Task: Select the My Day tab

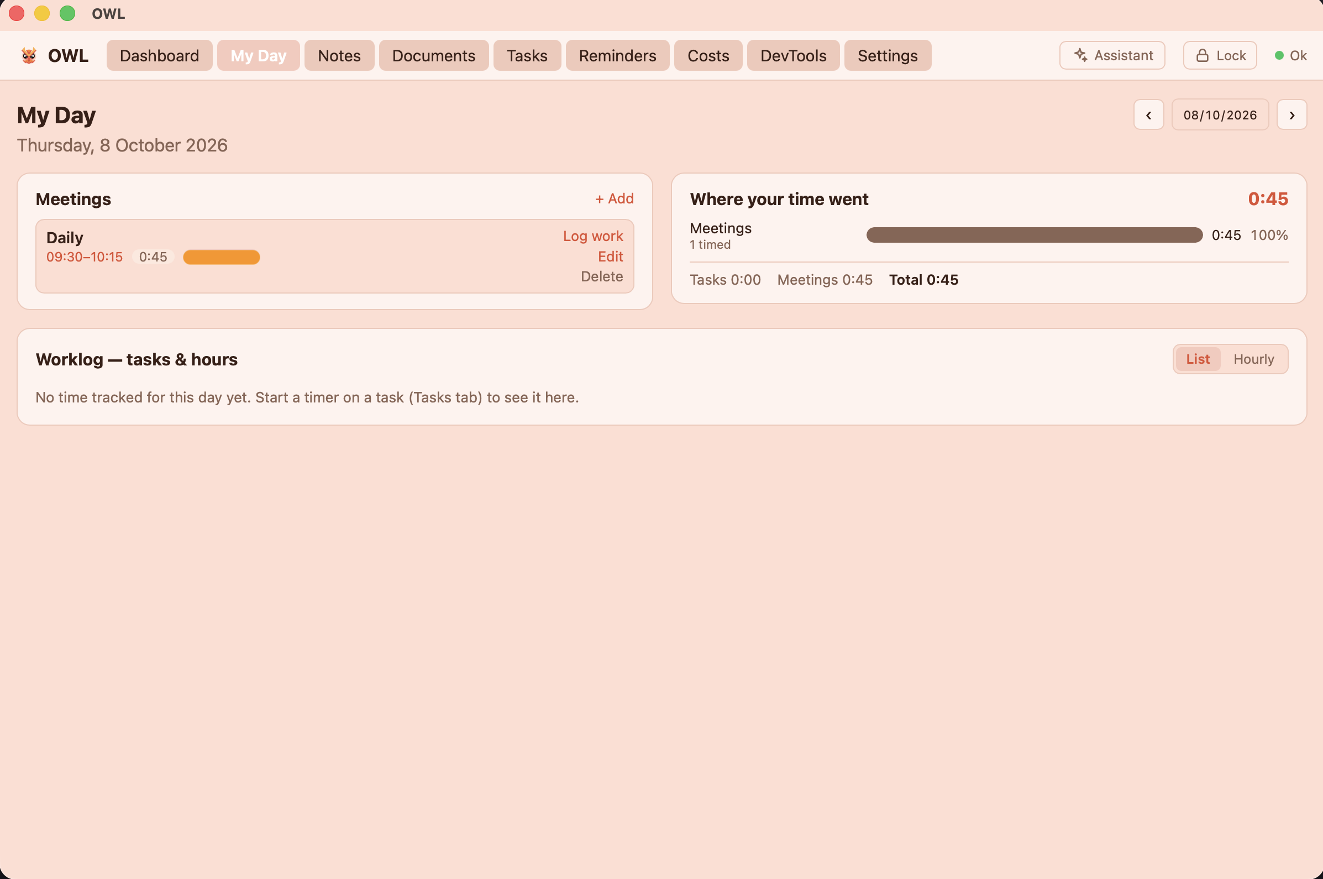Action: click(x=258, y=55)
